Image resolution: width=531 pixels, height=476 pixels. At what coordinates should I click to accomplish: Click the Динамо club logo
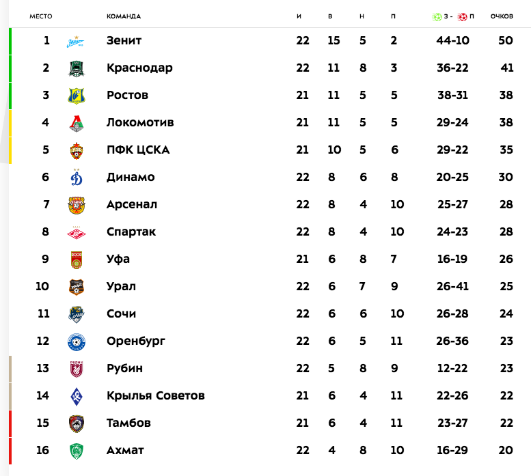(77, 178)
